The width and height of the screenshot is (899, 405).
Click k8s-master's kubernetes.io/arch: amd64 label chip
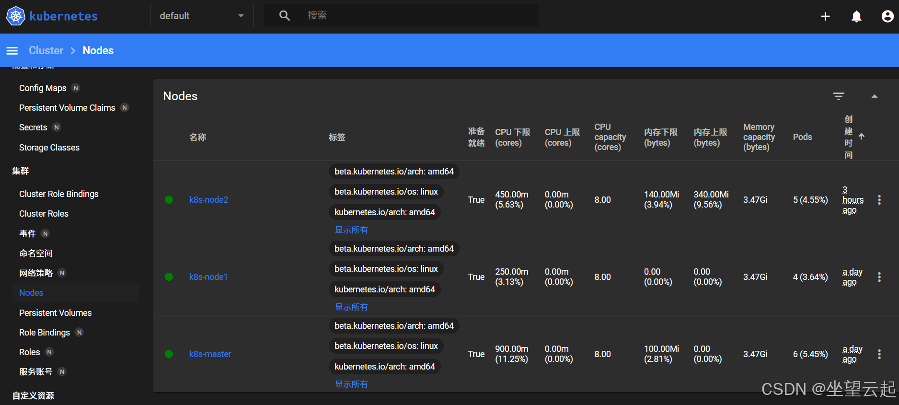[x=385, y=367]
